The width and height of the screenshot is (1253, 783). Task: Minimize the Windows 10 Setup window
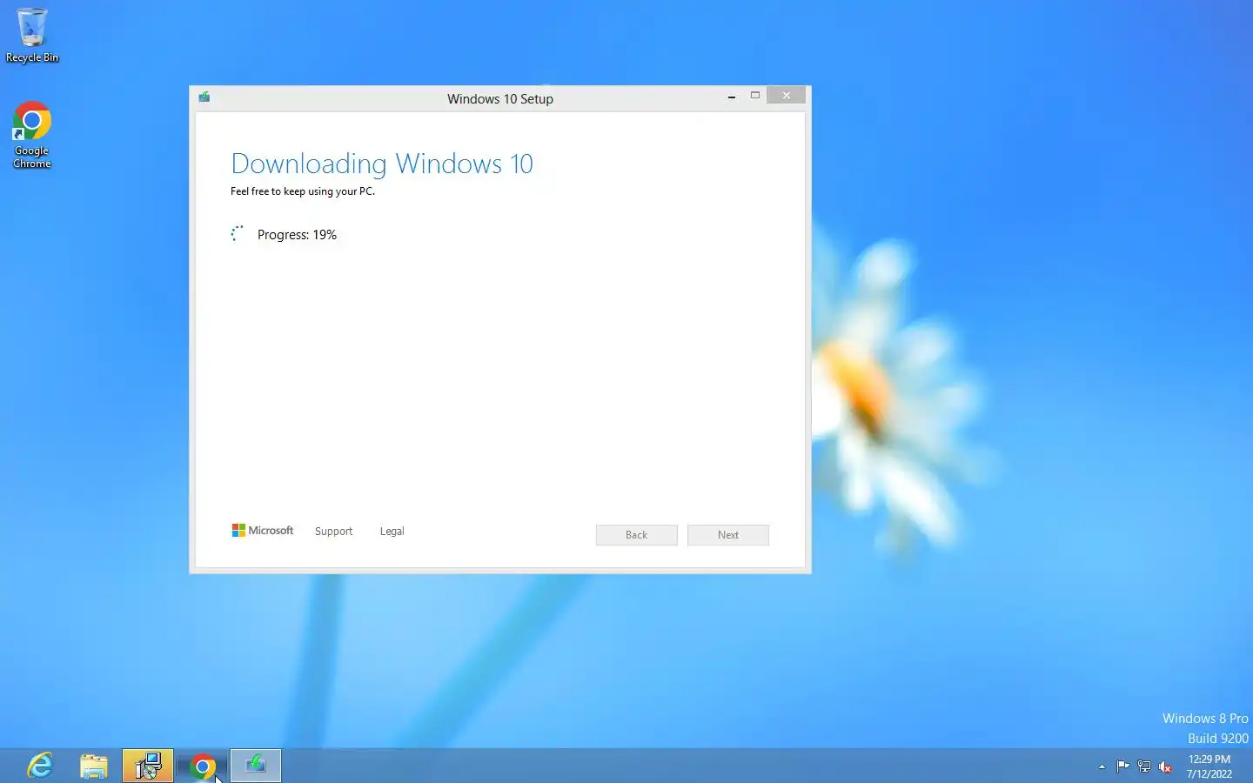pos(732,97)
